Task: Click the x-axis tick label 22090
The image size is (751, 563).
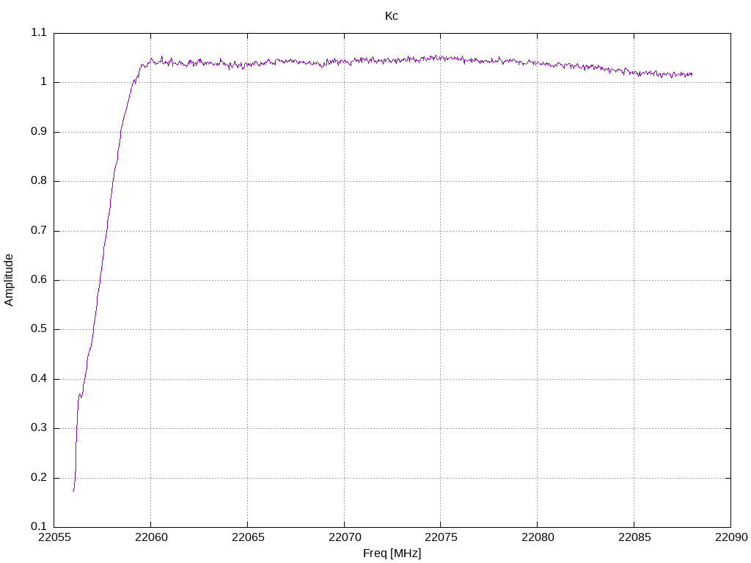Action: 731,537
